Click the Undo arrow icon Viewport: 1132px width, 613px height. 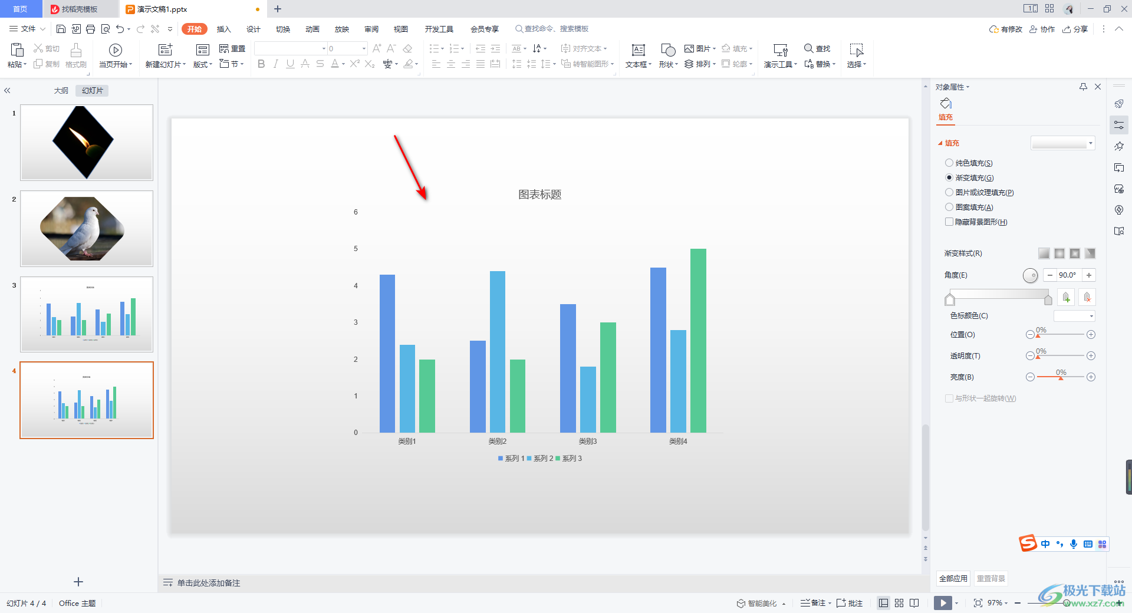120,29
